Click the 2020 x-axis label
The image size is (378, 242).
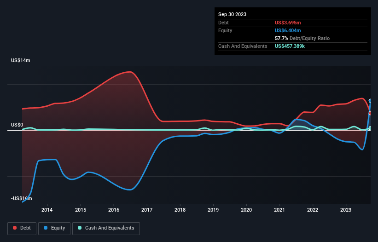(x=246, y=210)
